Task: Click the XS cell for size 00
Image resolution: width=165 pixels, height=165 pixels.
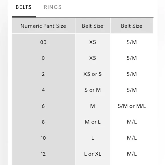Action: [x=93, y=42]
